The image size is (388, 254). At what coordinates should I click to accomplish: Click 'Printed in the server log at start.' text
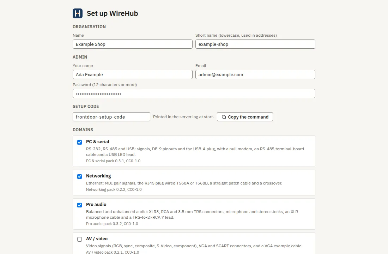click(183, 117)
